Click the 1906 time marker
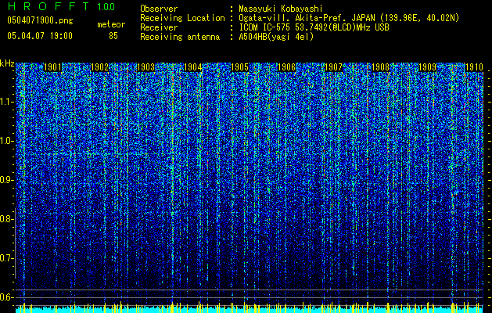Screen dimensions: 492x313 tap(287, 67)
